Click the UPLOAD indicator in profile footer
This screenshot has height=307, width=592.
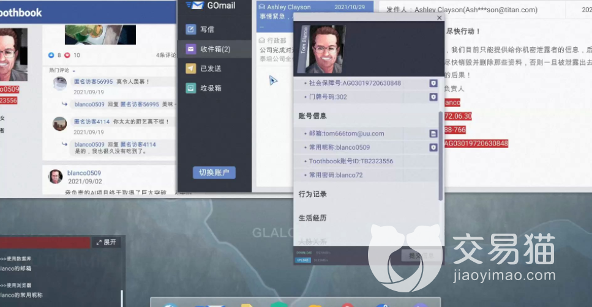click(x=303, y=261)
